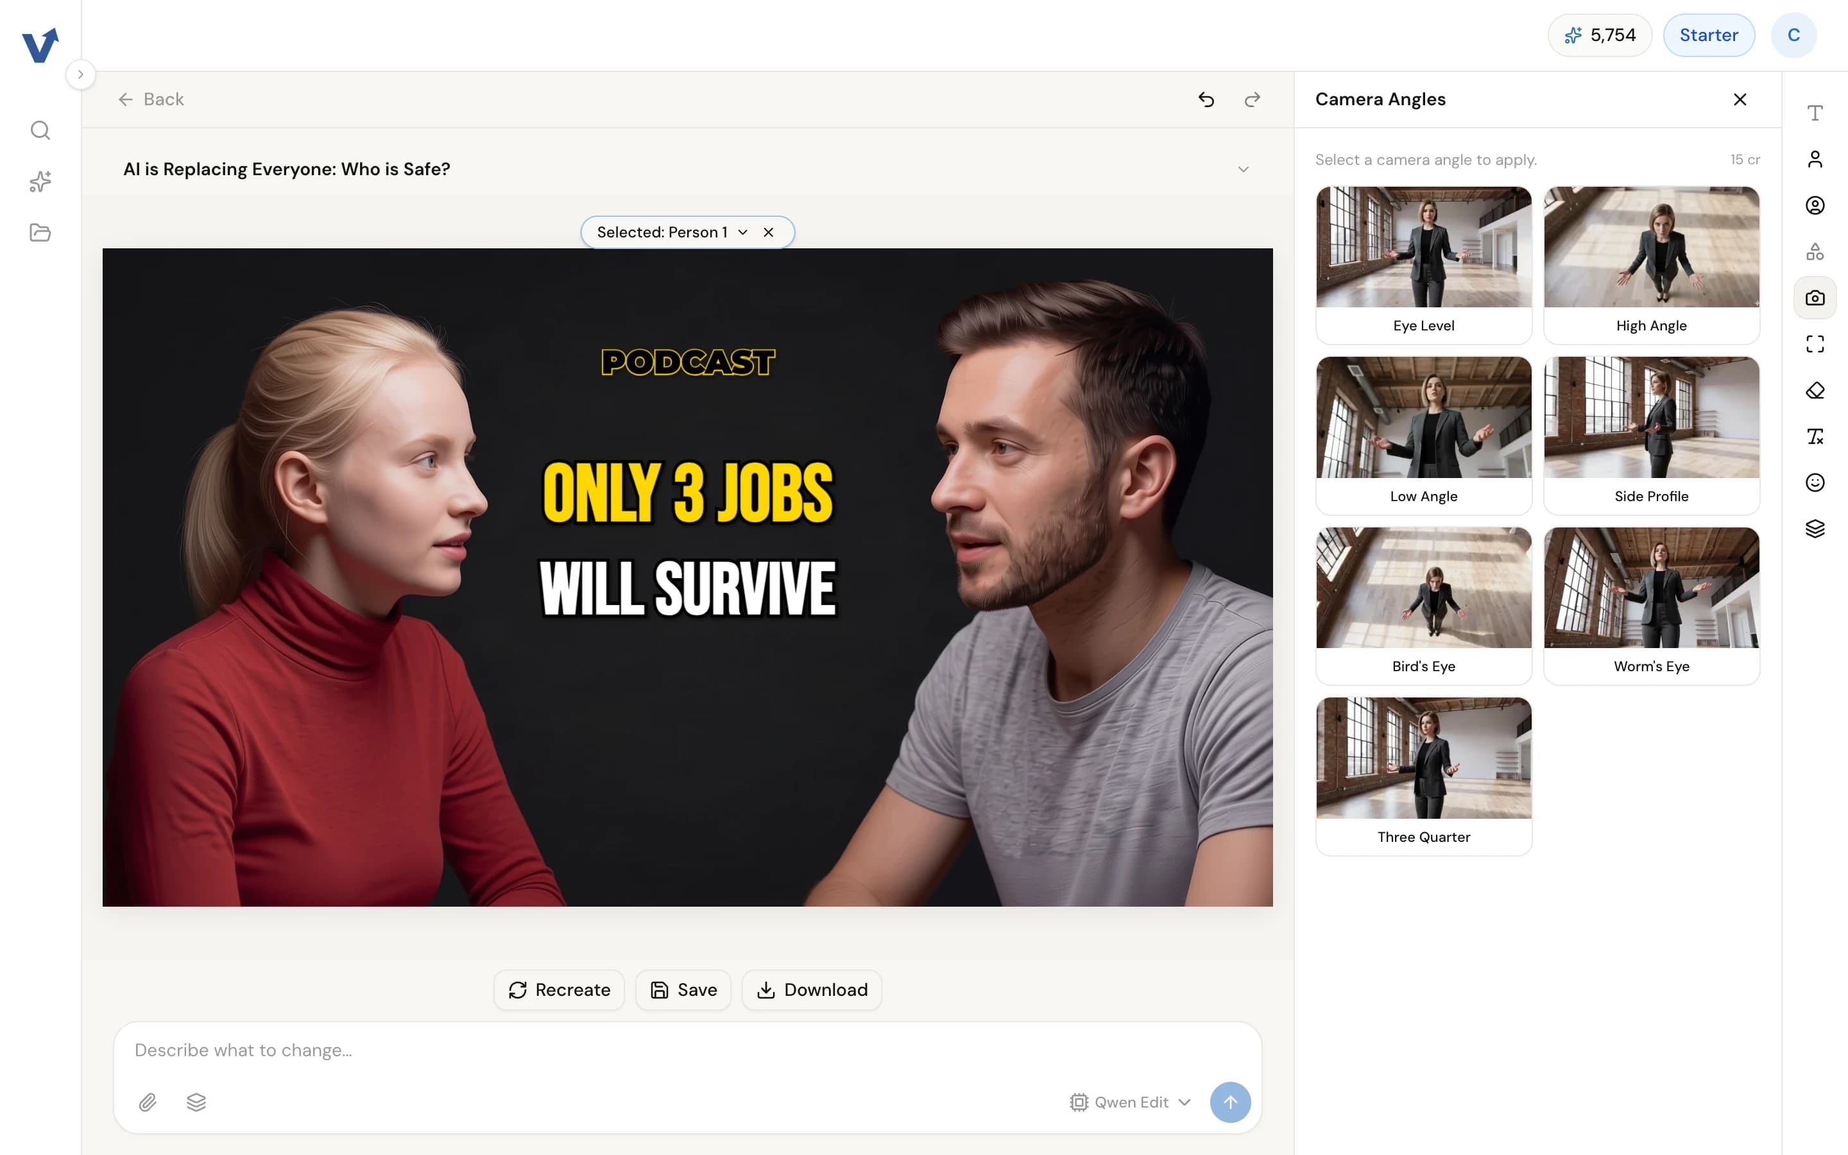
Task: Click the Recreate button
Action: pos(559,990)
